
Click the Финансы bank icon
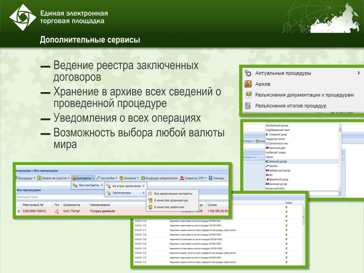pyautogui.click(x=121, y=178)
